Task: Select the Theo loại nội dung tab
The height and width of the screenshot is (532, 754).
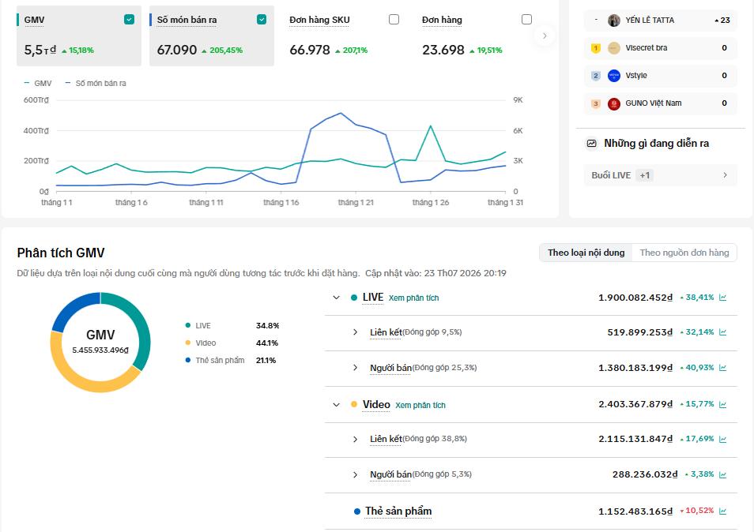Action: (586, 253)
